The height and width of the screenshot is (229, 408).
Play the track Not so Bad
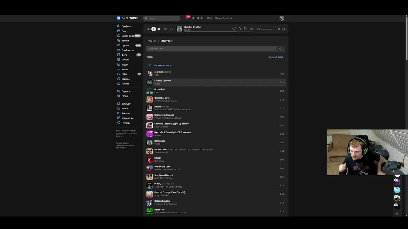point(216,91)
